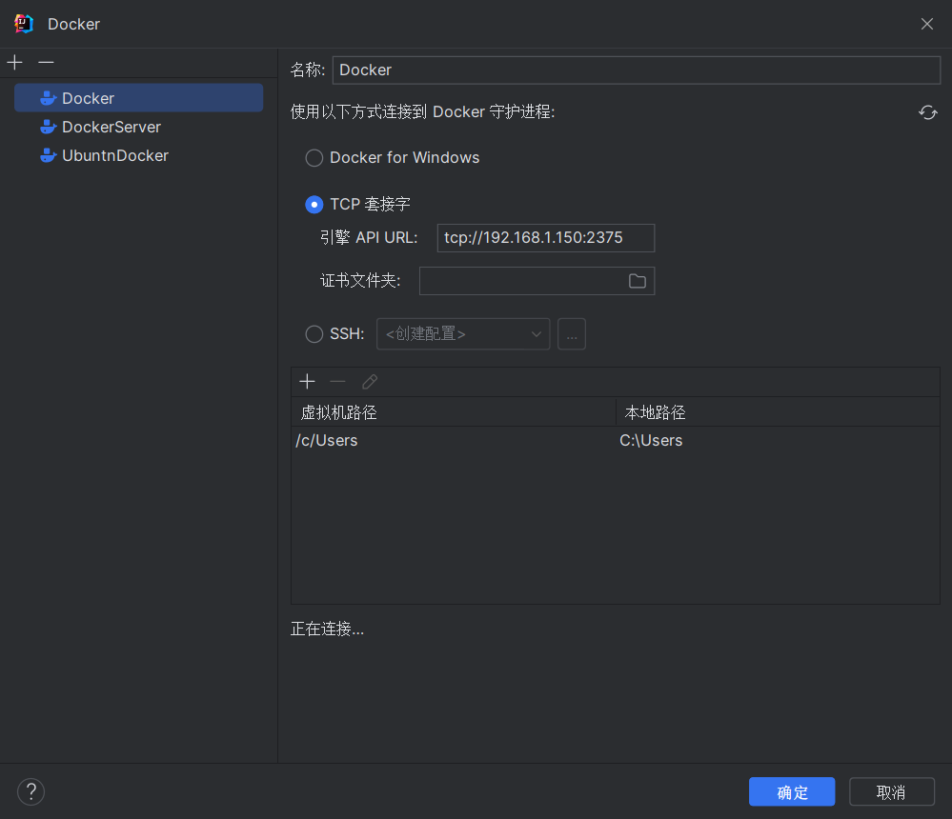Click the certificate folder browse icon
This screenshot has height=819, width=952.
click(x=637, y=281)
